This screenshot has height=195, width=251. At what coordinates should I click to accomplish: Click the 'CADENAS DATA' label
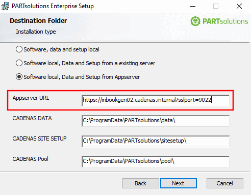[x=32, y=118]
